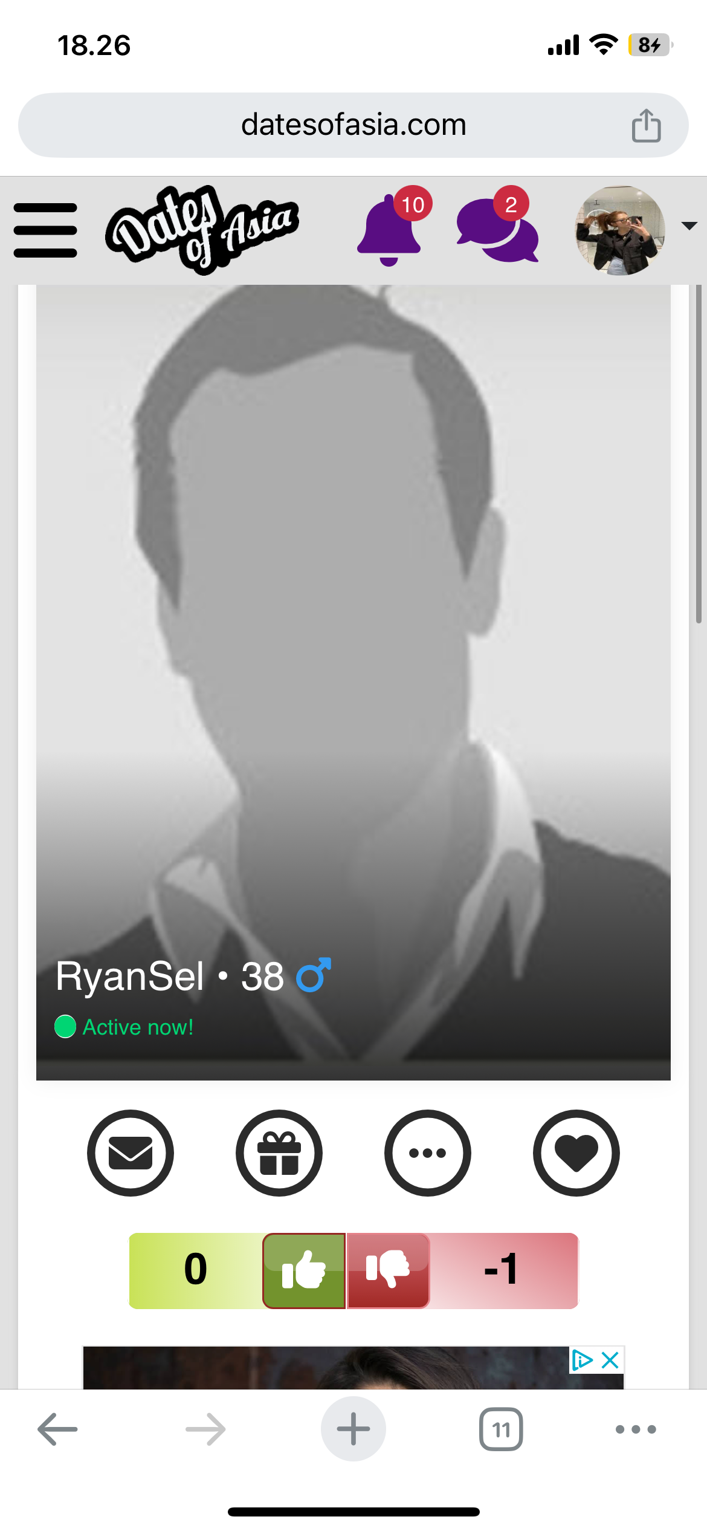Add RyanSel to favorites with heart icon
Image resolution: width=707 pixels, height=1531 pixels.
click(x=576, y=1152)
